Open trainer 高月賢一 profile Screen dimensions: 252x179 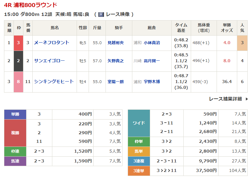point(152,61)
